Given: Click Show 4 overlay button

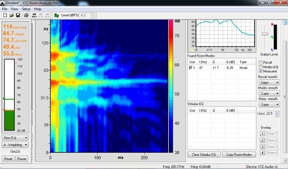Looking at the screenshot, I should tap(272, 153).
